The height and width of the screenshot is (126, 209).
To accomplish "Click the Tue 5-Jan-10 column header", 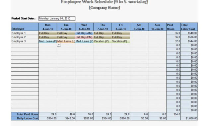I will [66, 27].
